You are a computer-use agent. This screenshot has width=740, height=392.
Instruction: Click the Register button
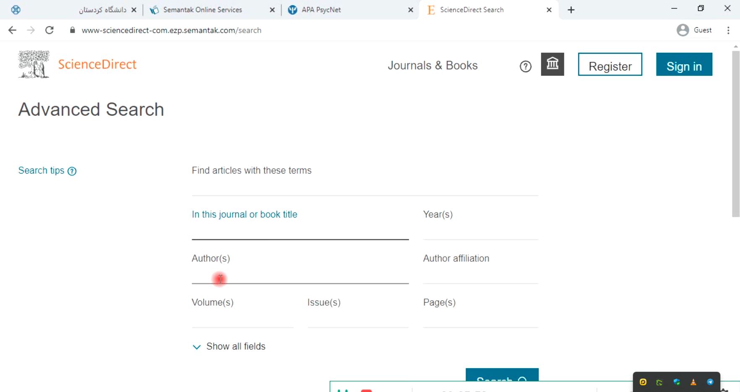(610, 64)
